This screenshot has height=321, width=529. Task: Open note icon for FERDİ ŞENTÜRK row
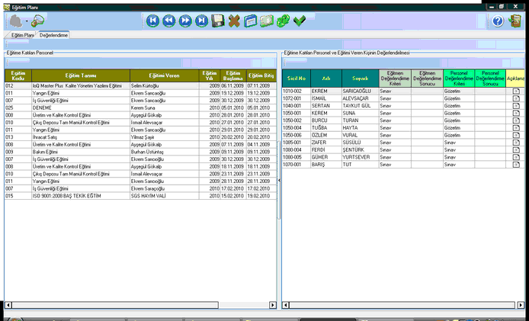point(516,150)
